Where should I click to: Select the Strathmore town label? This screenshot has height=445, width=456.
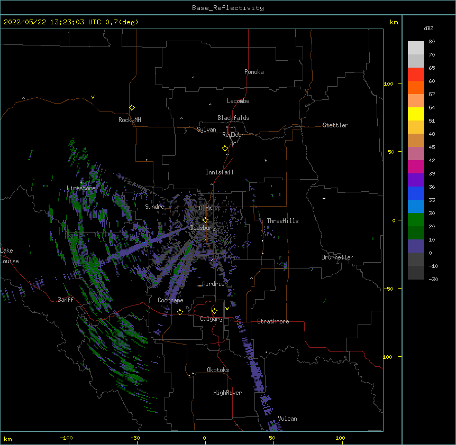(273, 321)
